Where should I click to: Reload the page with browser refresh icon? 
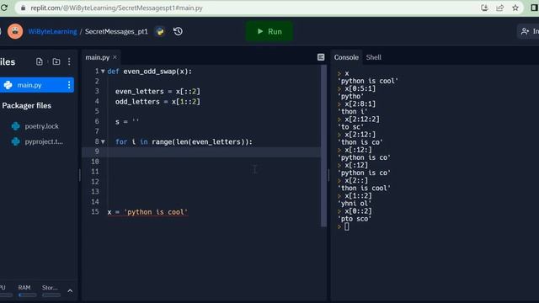(3, 8)
